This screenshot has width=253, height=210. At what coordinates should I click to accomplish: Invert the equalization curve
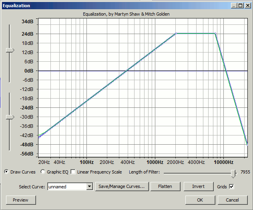pyautogui.click(x=198, y=186)
